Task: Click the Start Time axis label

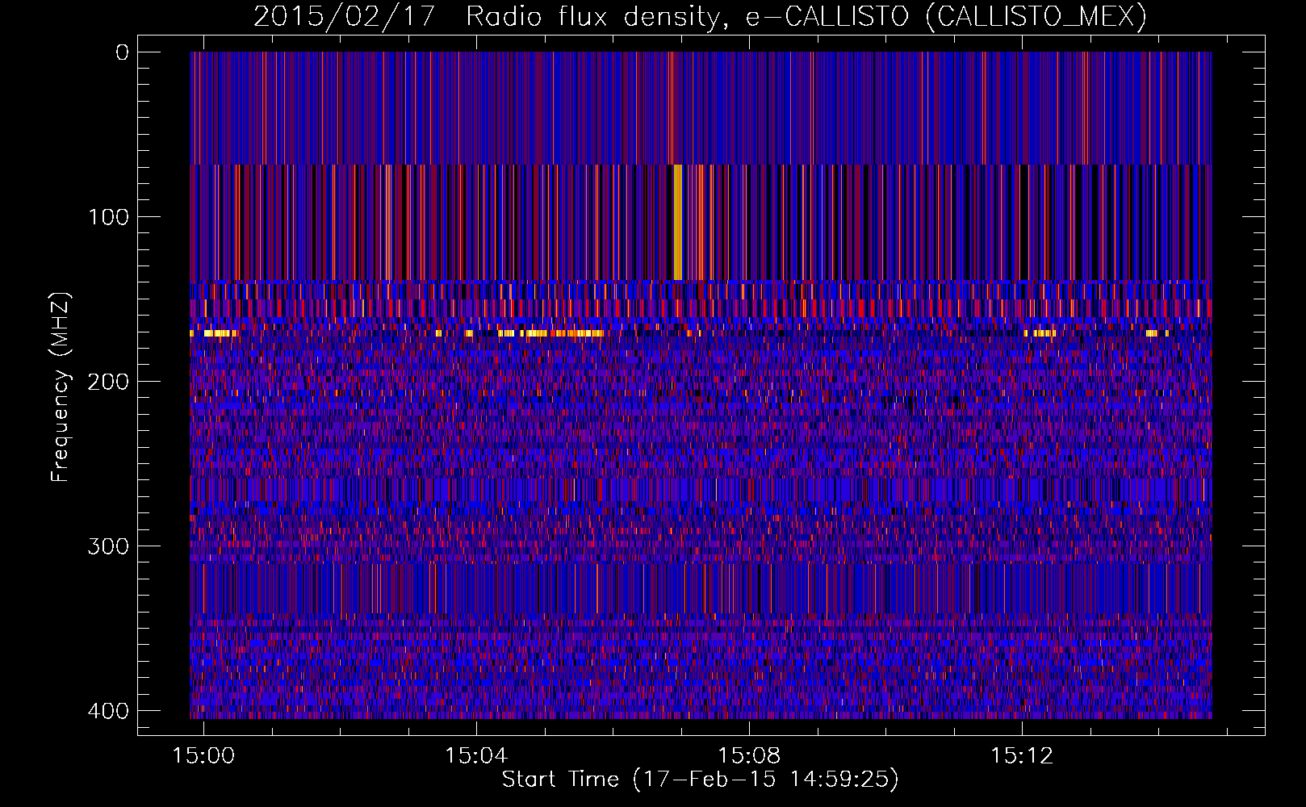Action: click(700, 780)
